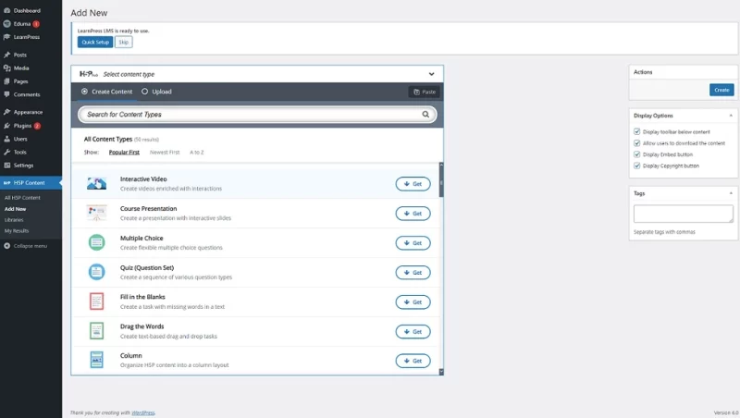Click the Tags text input field

tap(683, 214)
